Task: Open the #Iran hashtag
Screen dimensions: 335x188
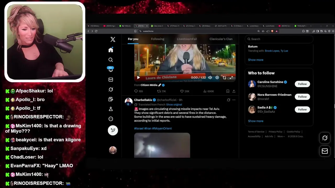Action: coord(148,128)
